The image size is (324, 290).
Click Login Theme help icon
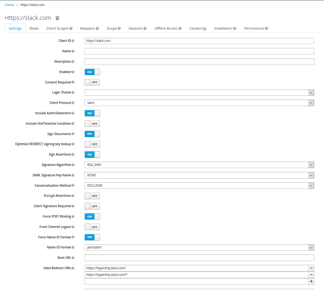pyautogui.click(x=73, y=92)
